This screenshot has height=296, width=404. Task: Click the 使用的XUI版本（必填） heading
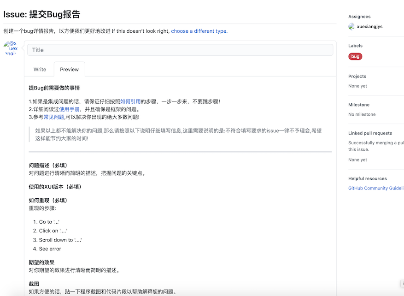pyautogui.click(x=55, y=187)
